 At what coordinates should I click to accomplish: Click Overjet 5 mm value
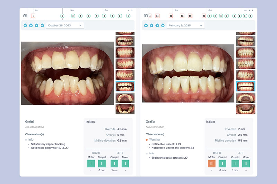coord(121,135)
